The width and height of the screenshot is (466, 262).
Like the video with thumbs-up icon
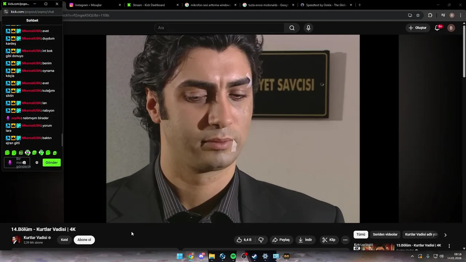tap(244, 240)
